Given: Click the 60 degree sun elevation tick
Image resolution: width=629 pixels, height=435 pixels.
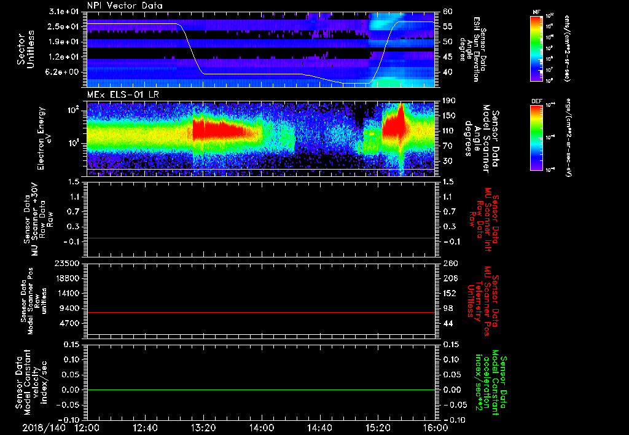Looking at the screenshot, I should [x=448, y=12].
